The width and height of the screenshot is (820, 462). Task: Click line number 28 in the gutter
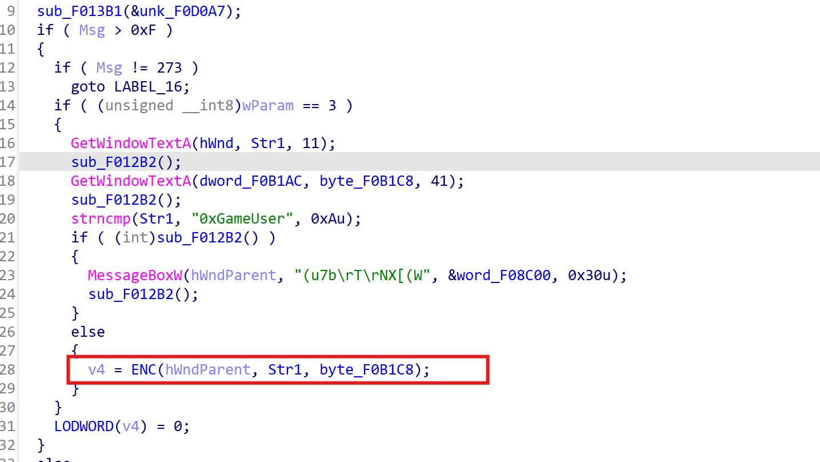coord(8,370)
